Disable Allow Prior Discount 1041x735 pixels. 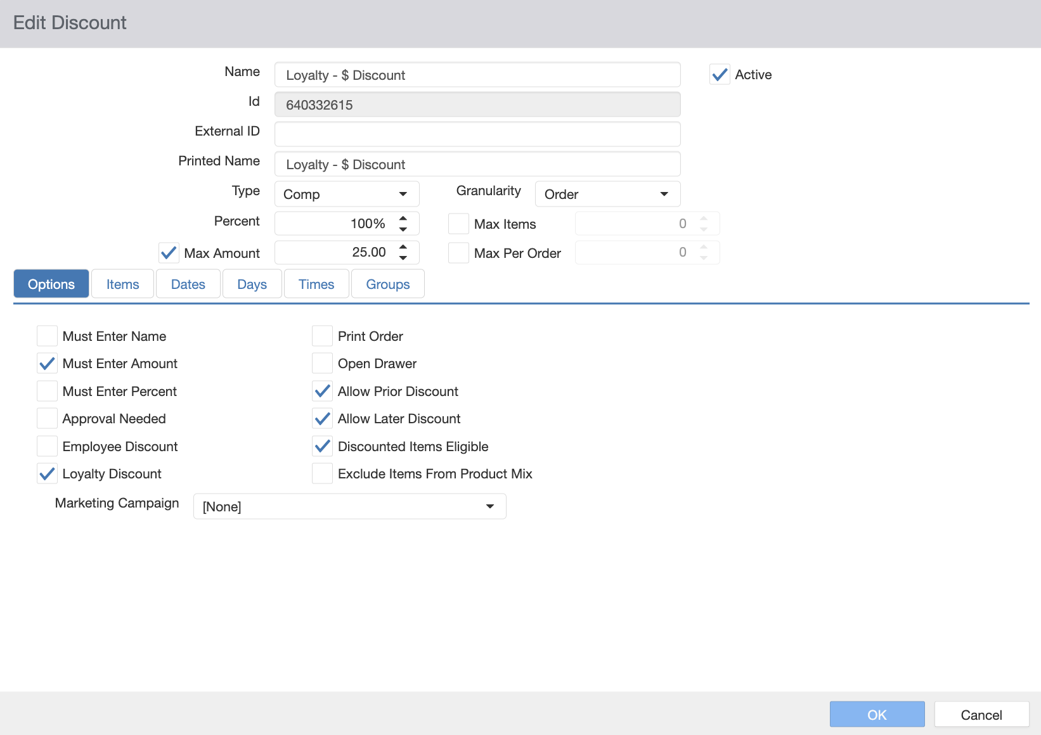(x=323, y=392)
